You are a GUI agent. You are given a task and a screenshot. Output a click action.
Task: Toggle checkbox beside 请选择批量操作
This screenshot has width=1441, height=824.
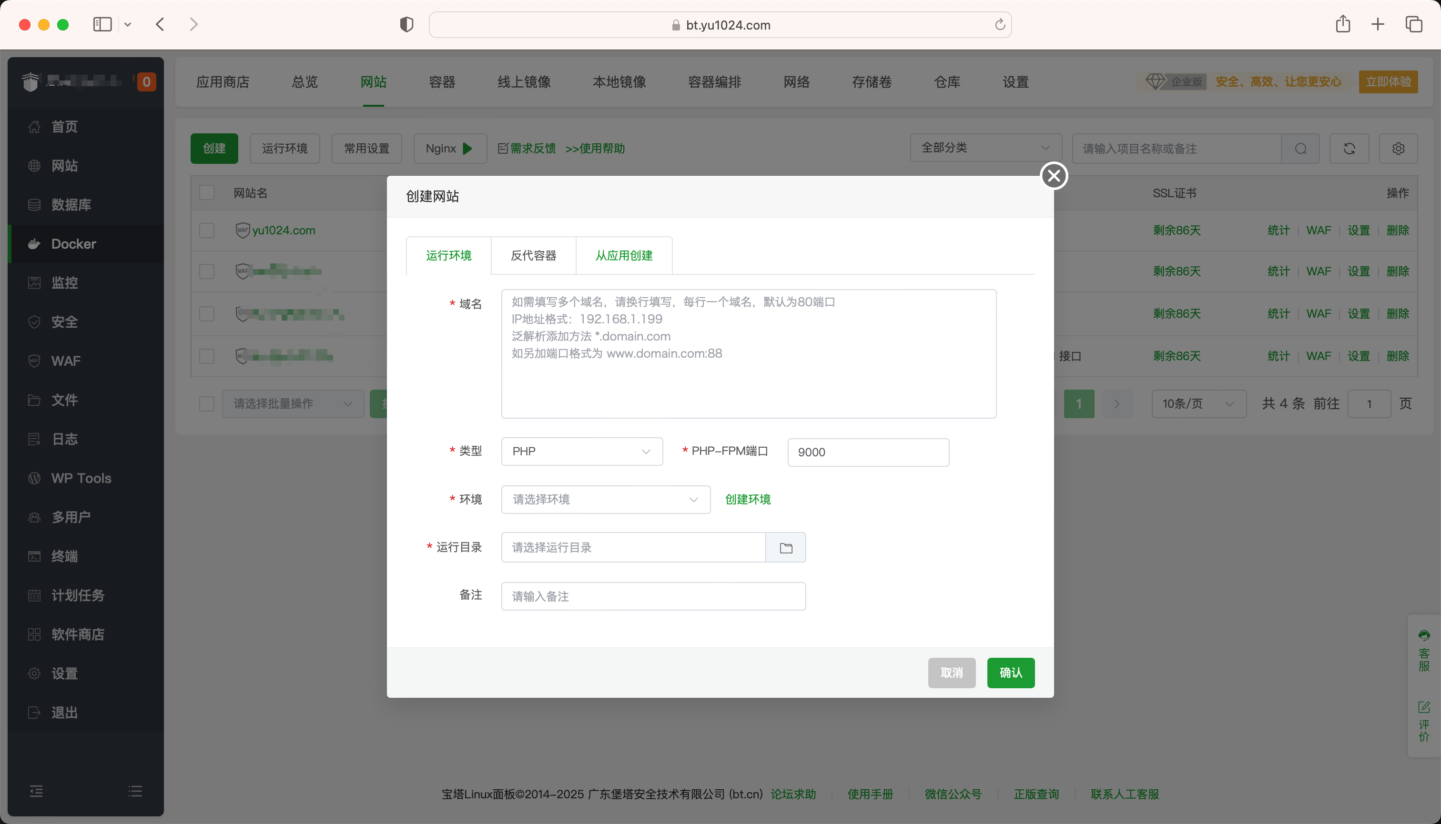click(x=207, y=403)
